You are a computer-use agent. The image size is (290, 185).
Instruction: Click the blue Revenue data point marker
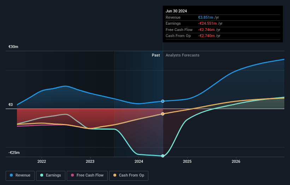[x=163, y=101]
